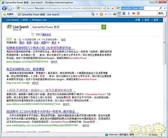
Task: Open a new blank tab
Action: (75, 14)
